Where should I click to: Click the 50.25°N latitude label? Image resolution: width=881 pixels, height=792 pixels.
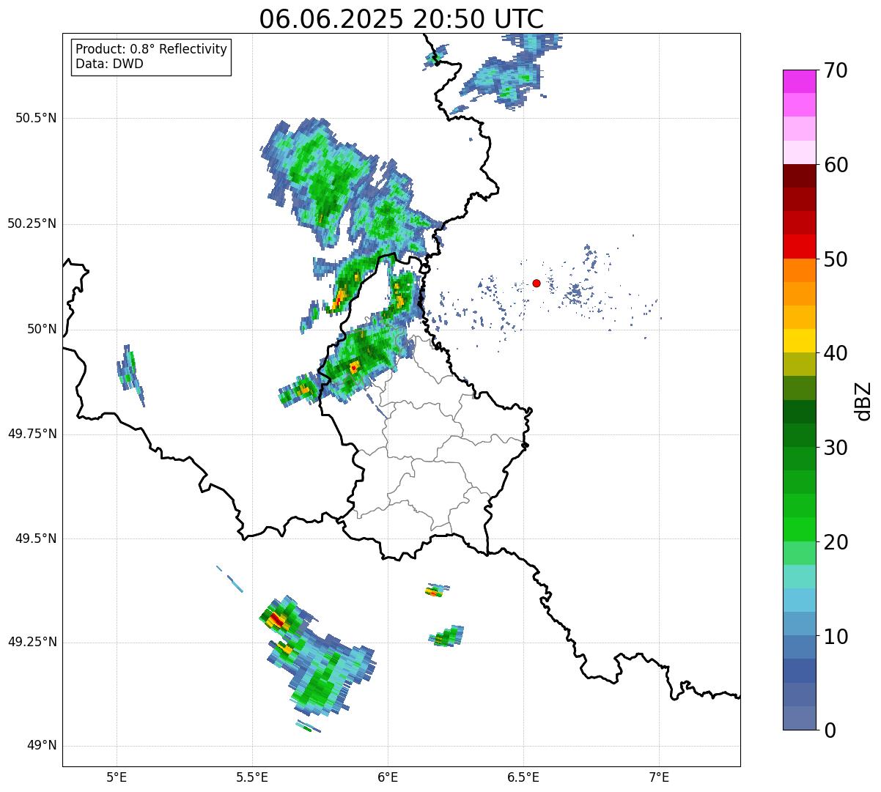point(32,223)
